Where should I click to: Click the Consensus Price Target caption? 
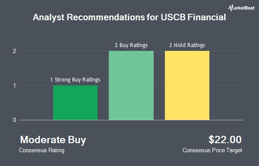[x=212, y=150]
